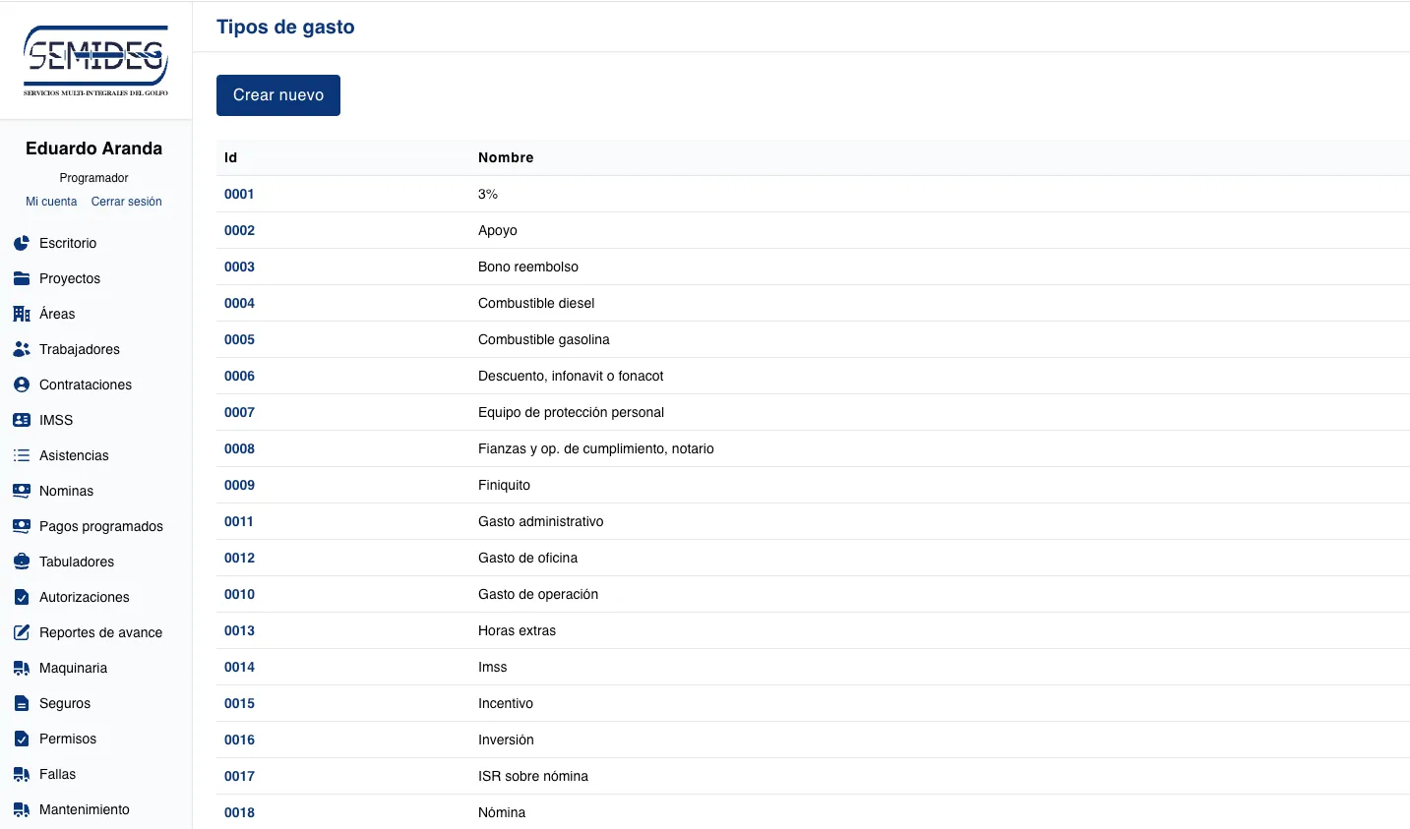Open the Mi cuenta link

51,202
